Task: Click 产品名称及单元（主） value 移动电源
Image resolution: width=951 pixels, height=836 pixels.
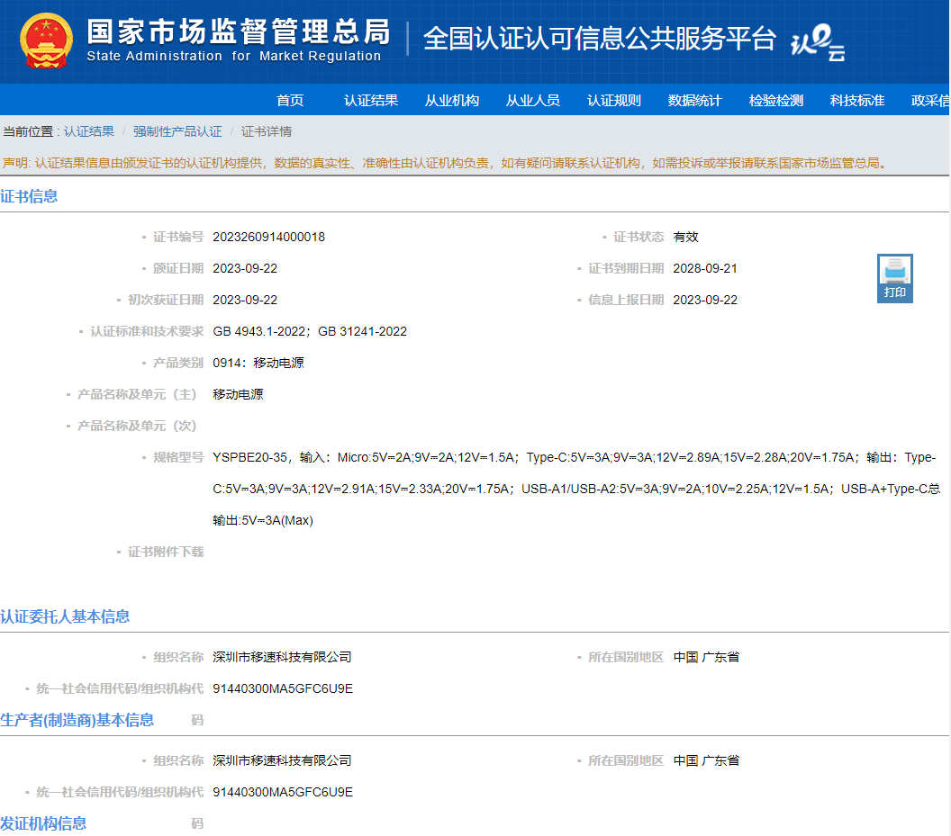Action: point(238,395)
